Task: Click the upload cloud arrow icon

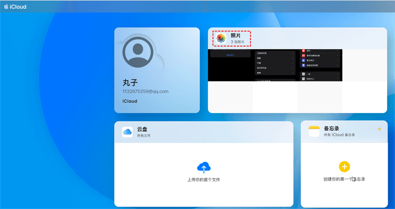Action: tap(204, 167)
